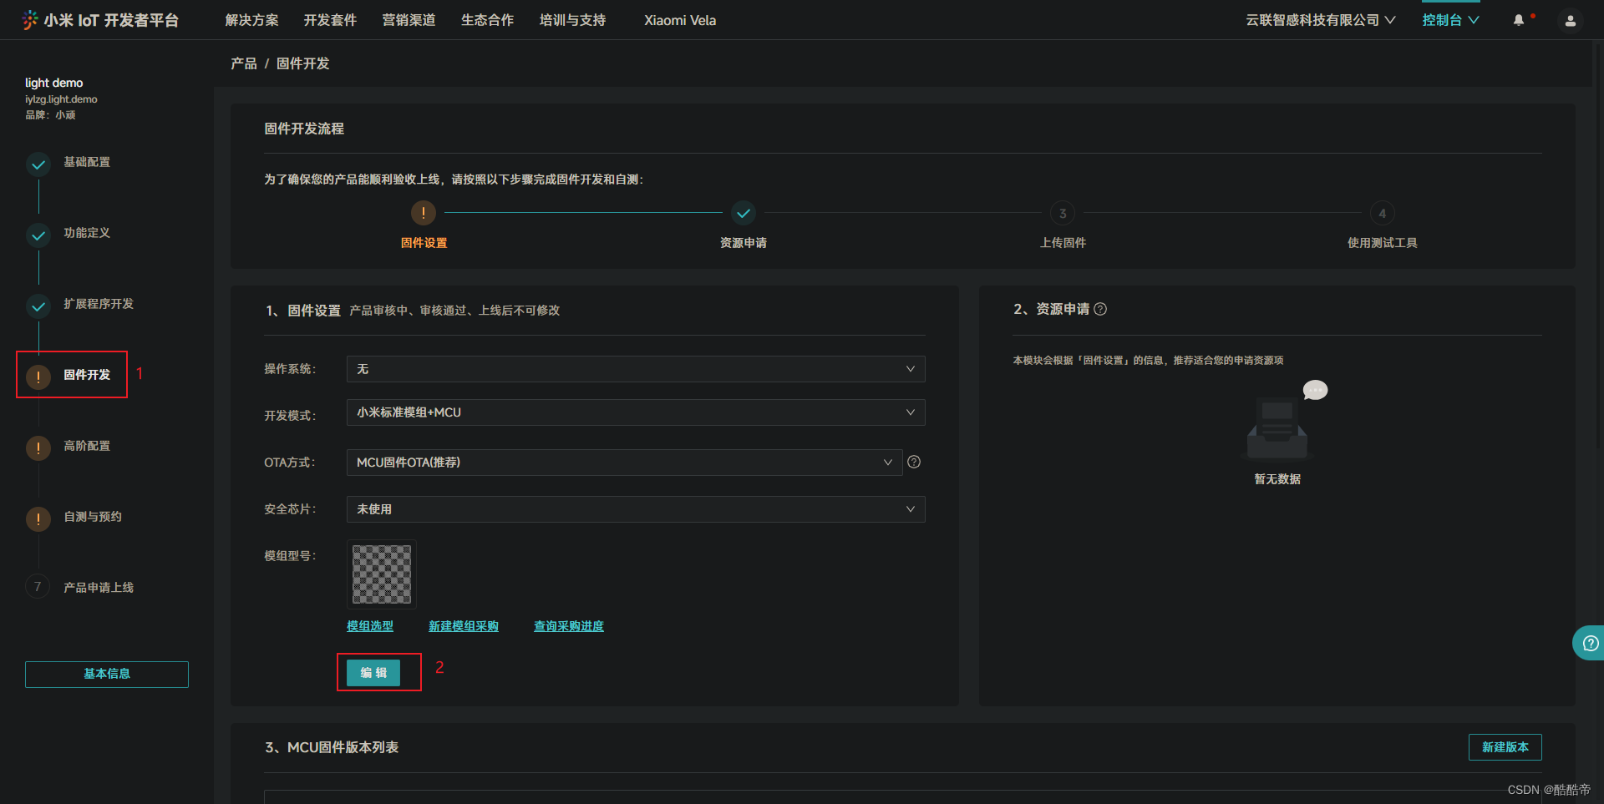Screen dimensions: 1604x804
Task: Open the notifications bell
Action: 1519,20
